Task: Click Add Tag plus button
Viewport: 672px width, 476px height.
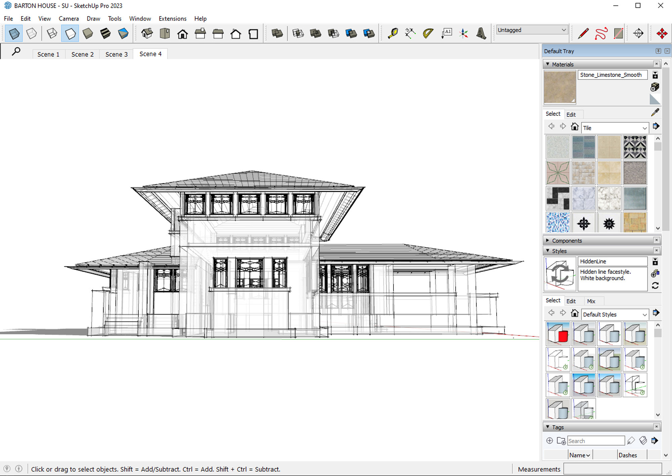Action: tap(550, 440)
